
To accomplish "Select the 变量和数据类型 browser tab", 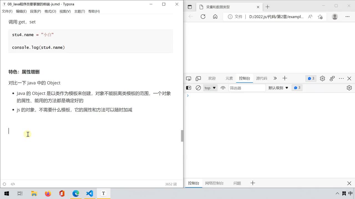I will pyautogui.click(x=229, y=7).
